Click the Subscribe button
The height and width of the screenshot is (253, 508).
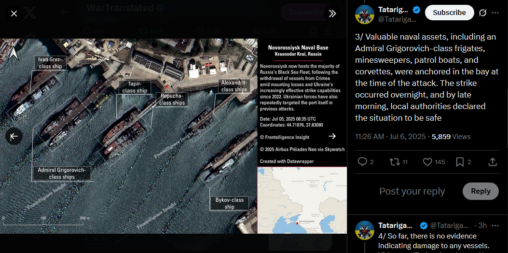pyautogui.click(x=449, y=13)
